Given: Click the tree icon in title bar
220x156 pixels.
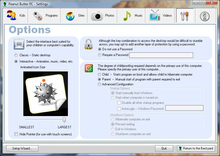Looking at the screenshot, I should [5, 4].
